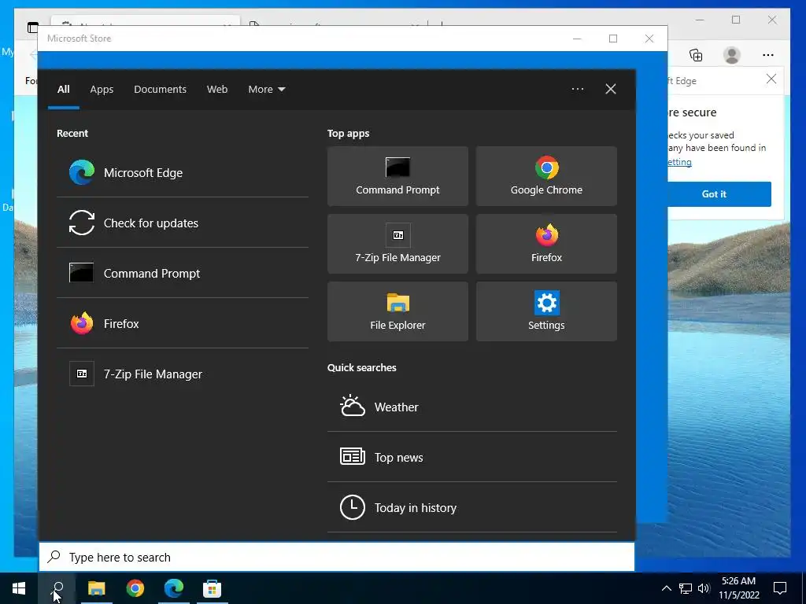This screenshot has height=604, width=806.
Task: Dismiss the Edge security popup with X
Action: point(771,79)
